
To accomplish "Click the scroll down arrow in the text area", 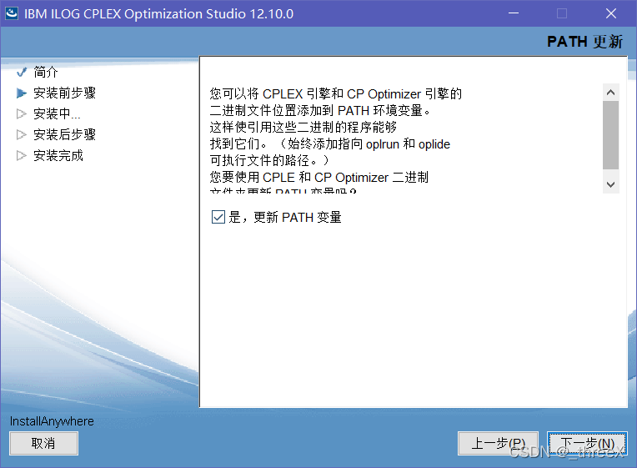I will (610, 184).
